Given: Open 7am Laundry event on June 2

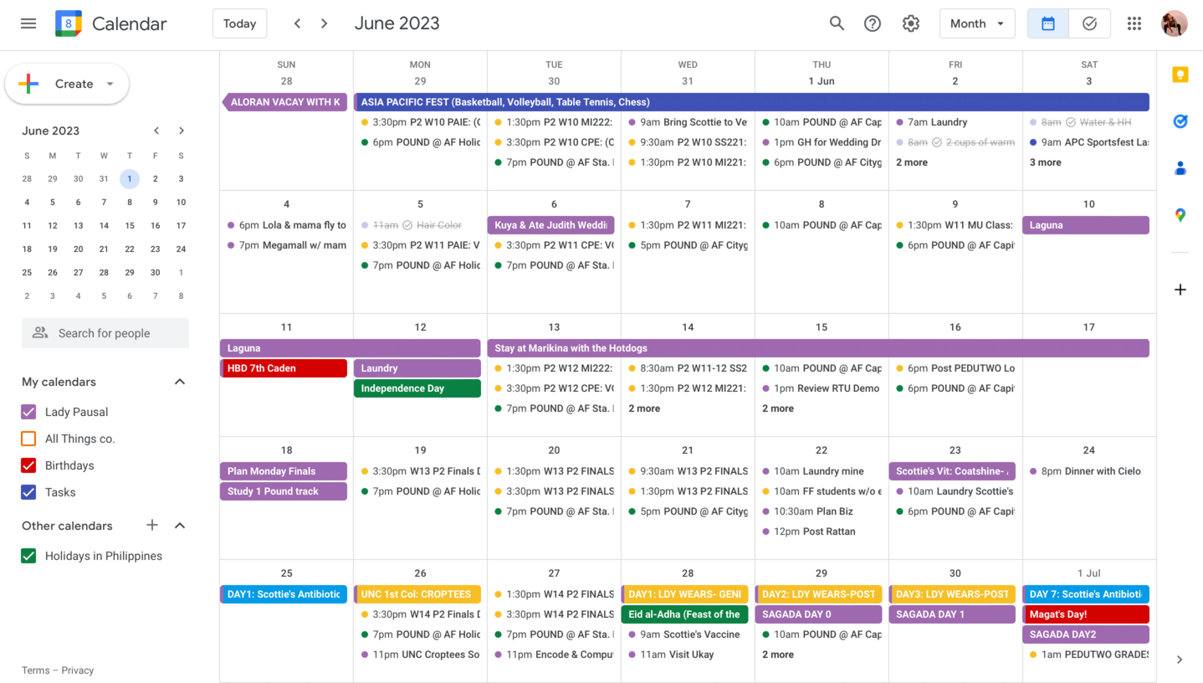Looking at the screenshot, I should [953, 122].
